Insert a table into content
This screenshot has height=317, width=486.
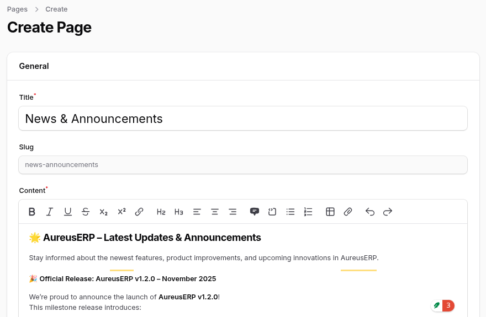coord(330,212)
